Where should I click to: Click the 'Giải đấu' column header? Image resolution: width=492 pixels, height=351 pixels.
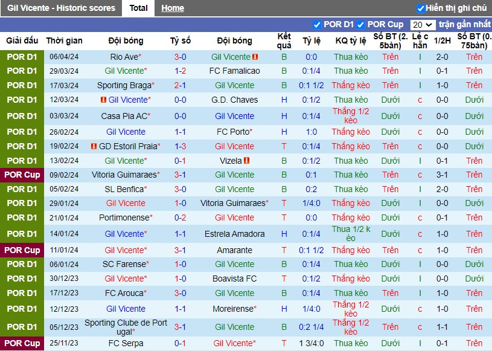[x=22, y=41]
